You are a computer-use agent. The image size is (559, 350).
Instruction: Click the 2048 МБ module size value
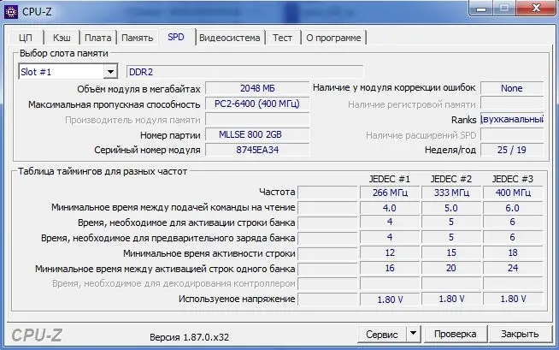pos(257,88)
